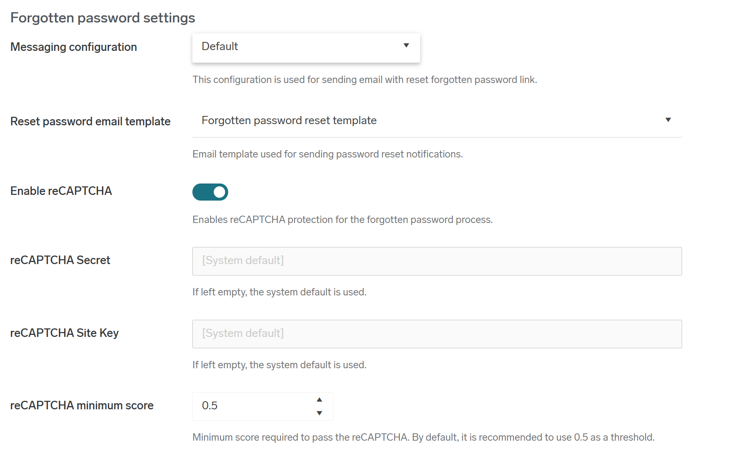Click the email template dropdown arrow
The image size is (750, 461).
point(668,120)
